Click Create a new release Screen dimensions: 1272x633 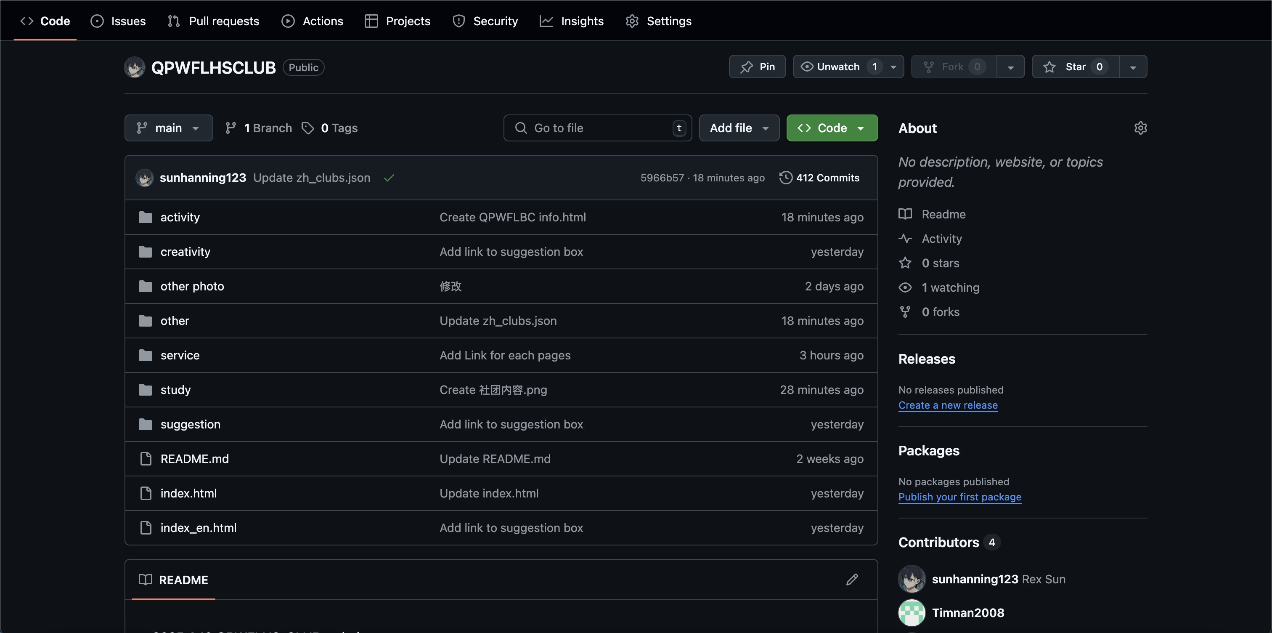click(x=948, y=405)
